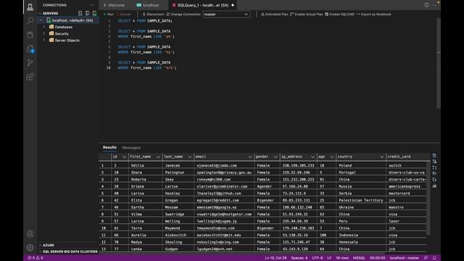Click the results grid refresh icon
Screen dimensions: 464x261
click(434, 180)
